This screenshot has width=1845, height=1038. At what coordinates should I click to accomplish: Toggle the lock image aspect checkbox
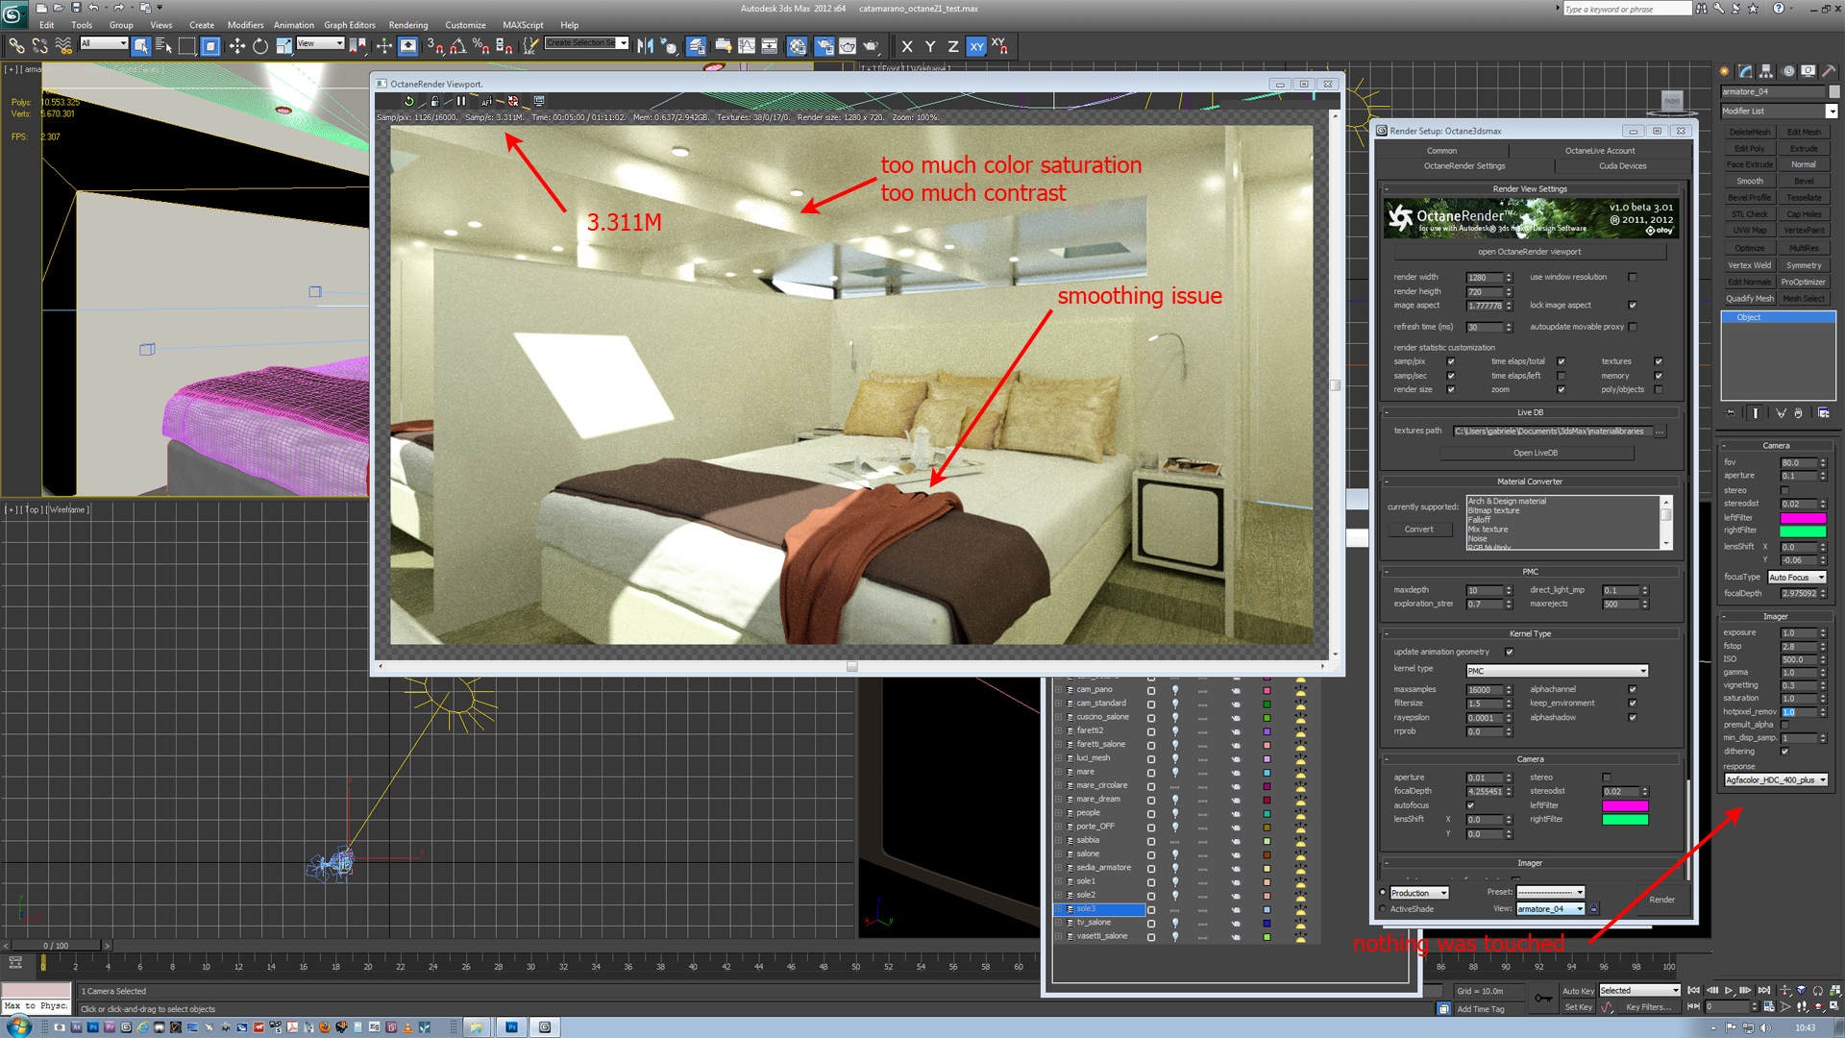pos(1633,306)
